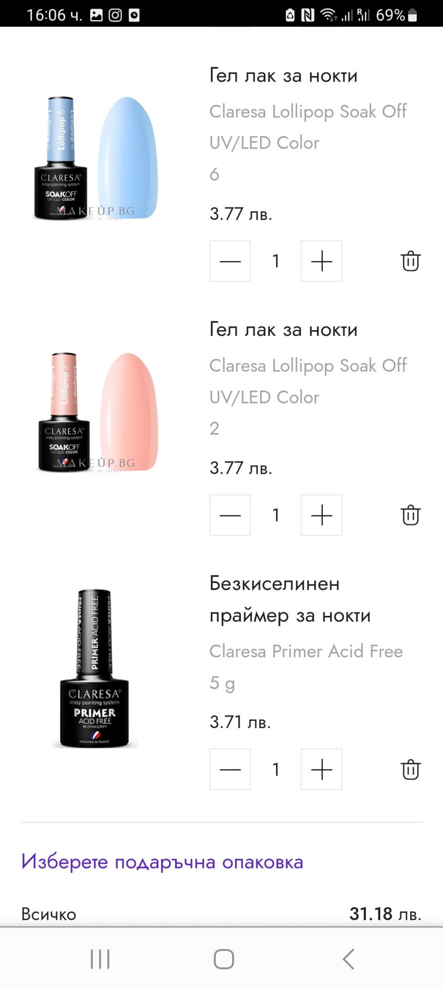Decrease Primer Acid Free quantity
The width and height of the screenshot is (443, 990).
pos(230,769)
